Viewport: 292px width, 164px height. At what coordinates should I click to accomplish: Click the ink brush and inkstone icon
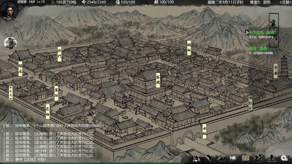tap(220, 158)
